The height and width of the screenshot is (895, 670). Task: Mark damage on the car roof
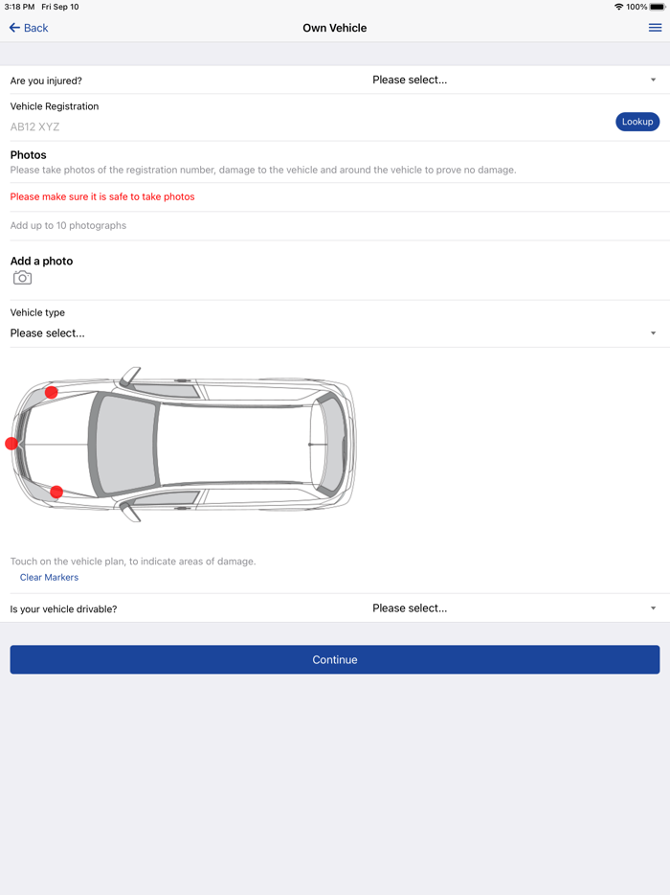[234, 445]
